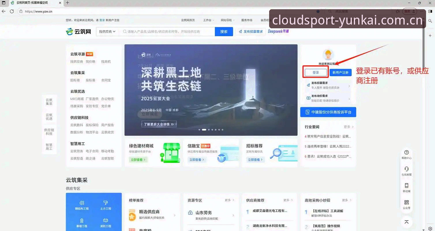This screenshot has width=435, height=231.
Task: Open the tab actions menu icon
Action: tap(4, 3)
